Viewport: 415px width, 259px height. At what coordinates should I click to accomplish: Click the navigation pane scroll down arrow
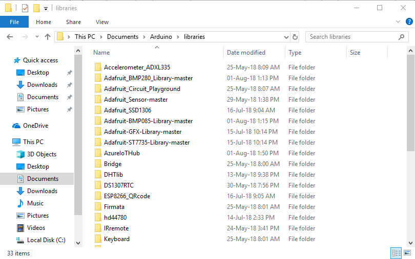[x=78, y=243]
